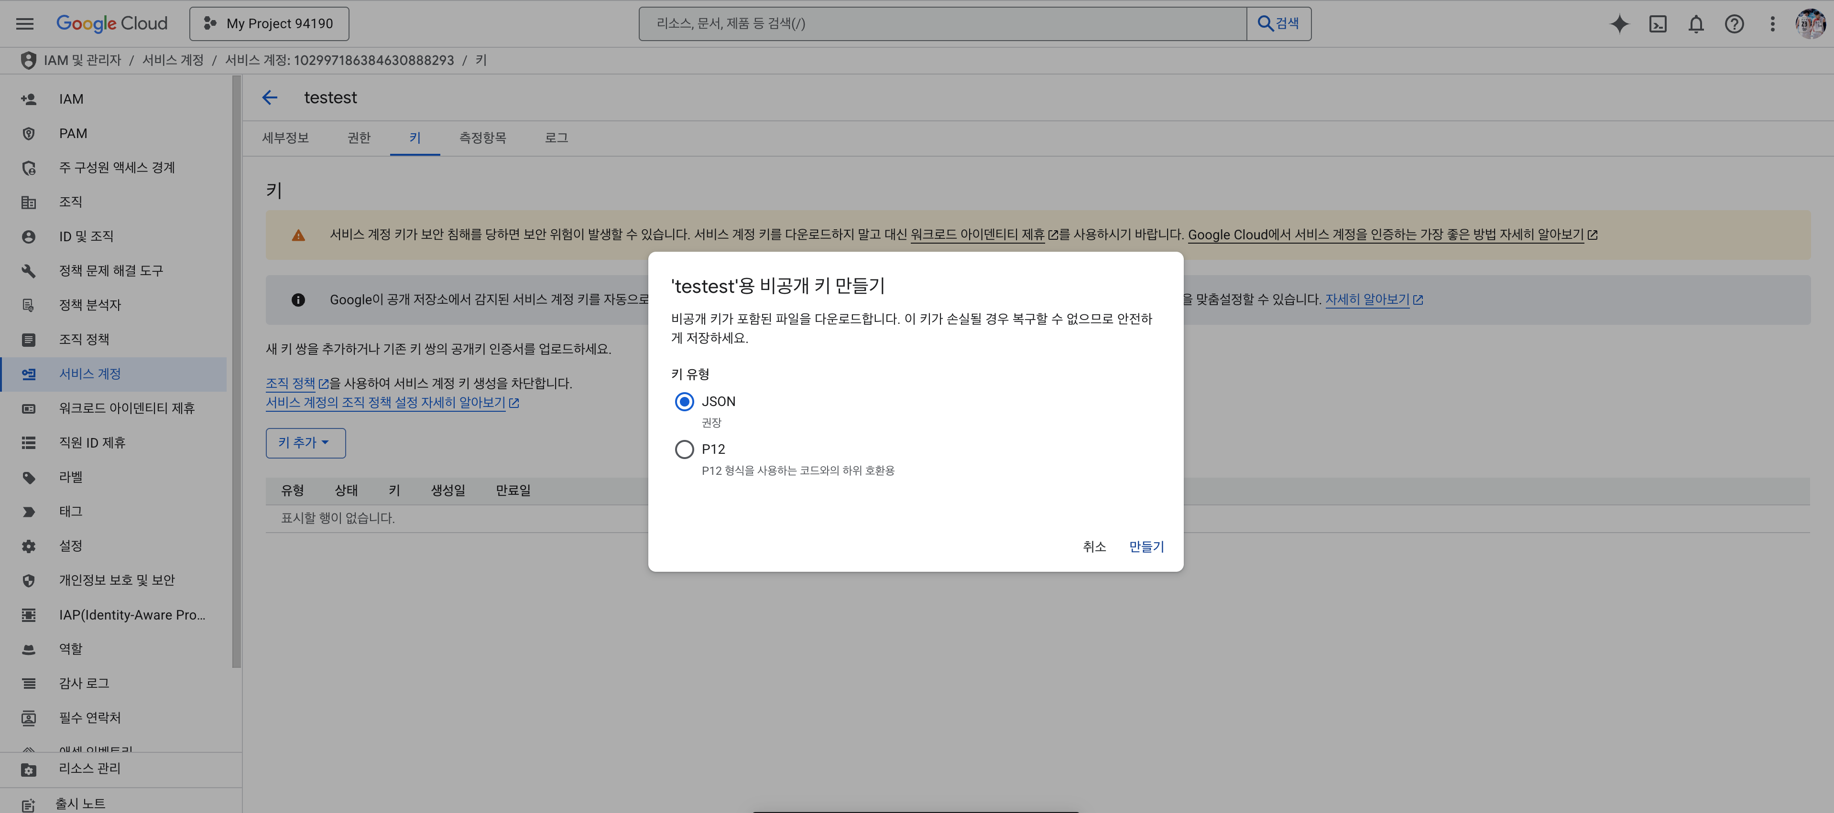Click the help question mark icon
Screen dimensions: 1834x813
[x=1735, y=23]
